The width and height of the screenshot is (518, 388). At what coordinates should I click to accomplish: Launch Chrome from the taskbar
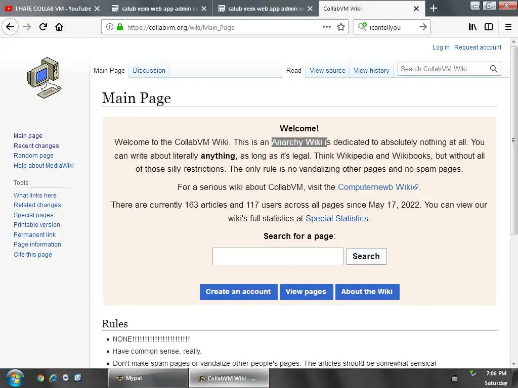click(x=40, y=378)
